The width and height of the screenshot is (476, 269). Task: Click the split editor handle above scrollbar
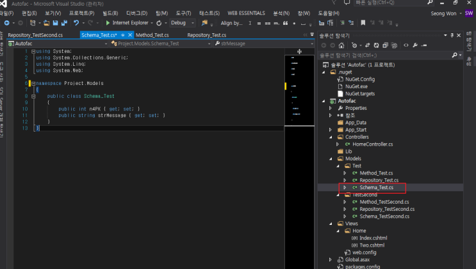pyautogui.click(x=299, y=52)
